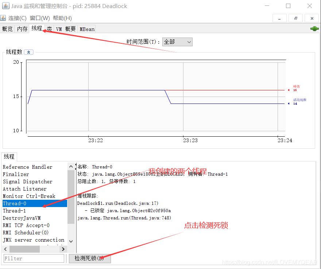Select JMX server connection thread
Image resolution: width=321 pixels, height=269 pixels.
[35, 240]
